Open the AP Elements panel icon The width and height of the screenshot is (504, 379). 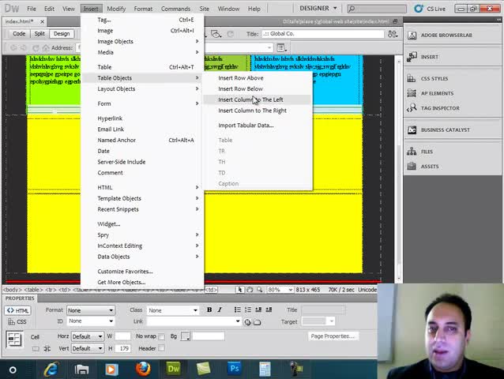pyautogui.click(x=412, y=93)
